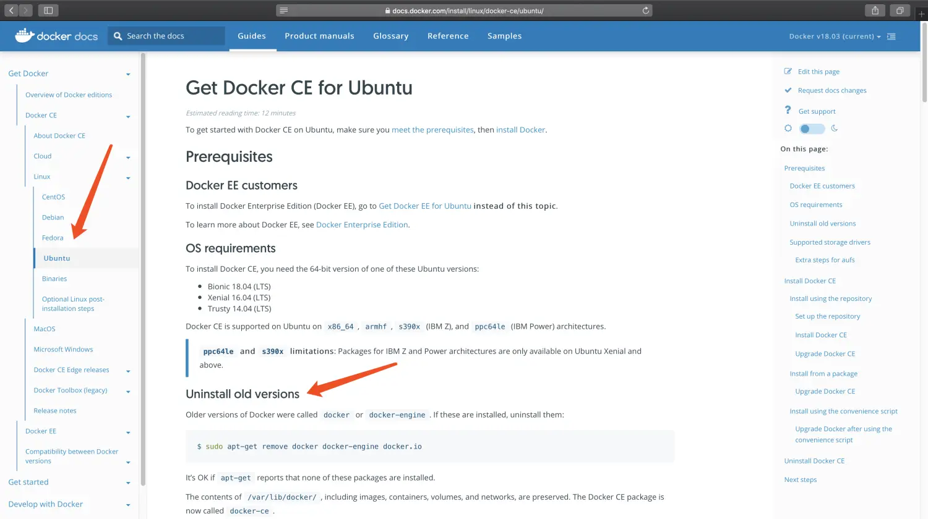This screenshot has width=928, height=519.
Task: Select Fedora in the sidebar
Action: click(x=53, y=237)
